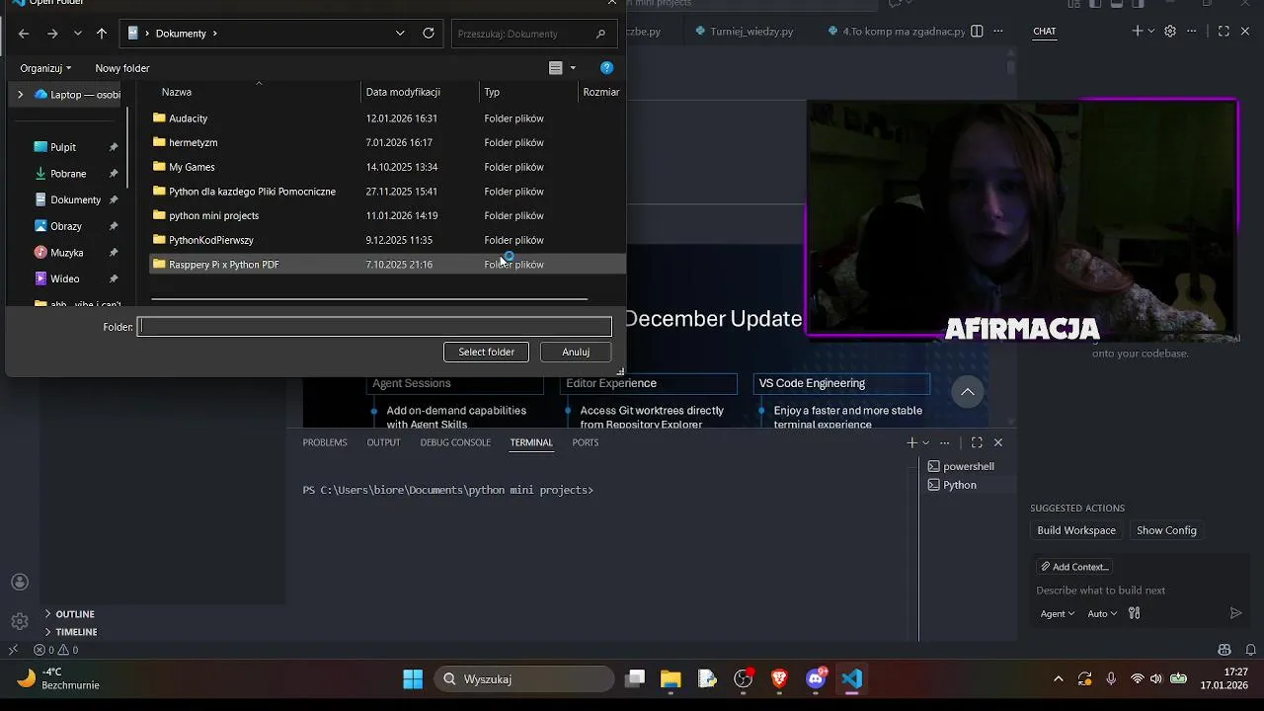1264x711 pixels.
Task: Cancel the dialog with Anuluj
Action: pos(576,352)
